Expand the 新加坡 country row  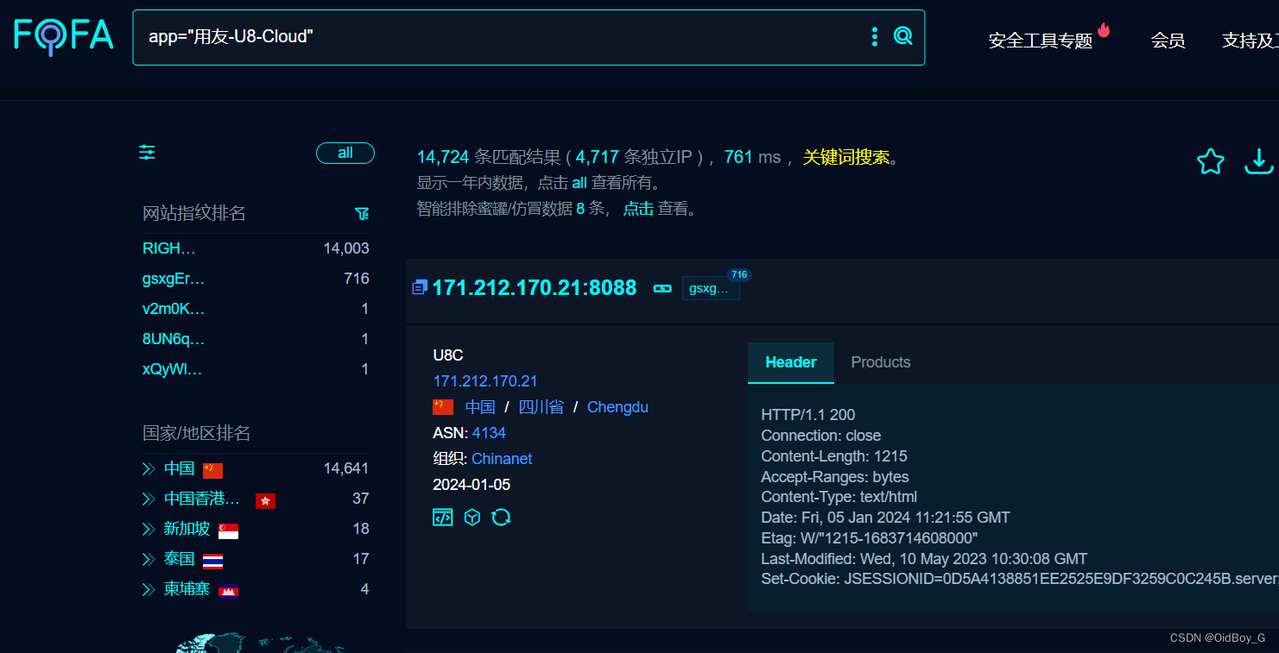coord(149,529)
